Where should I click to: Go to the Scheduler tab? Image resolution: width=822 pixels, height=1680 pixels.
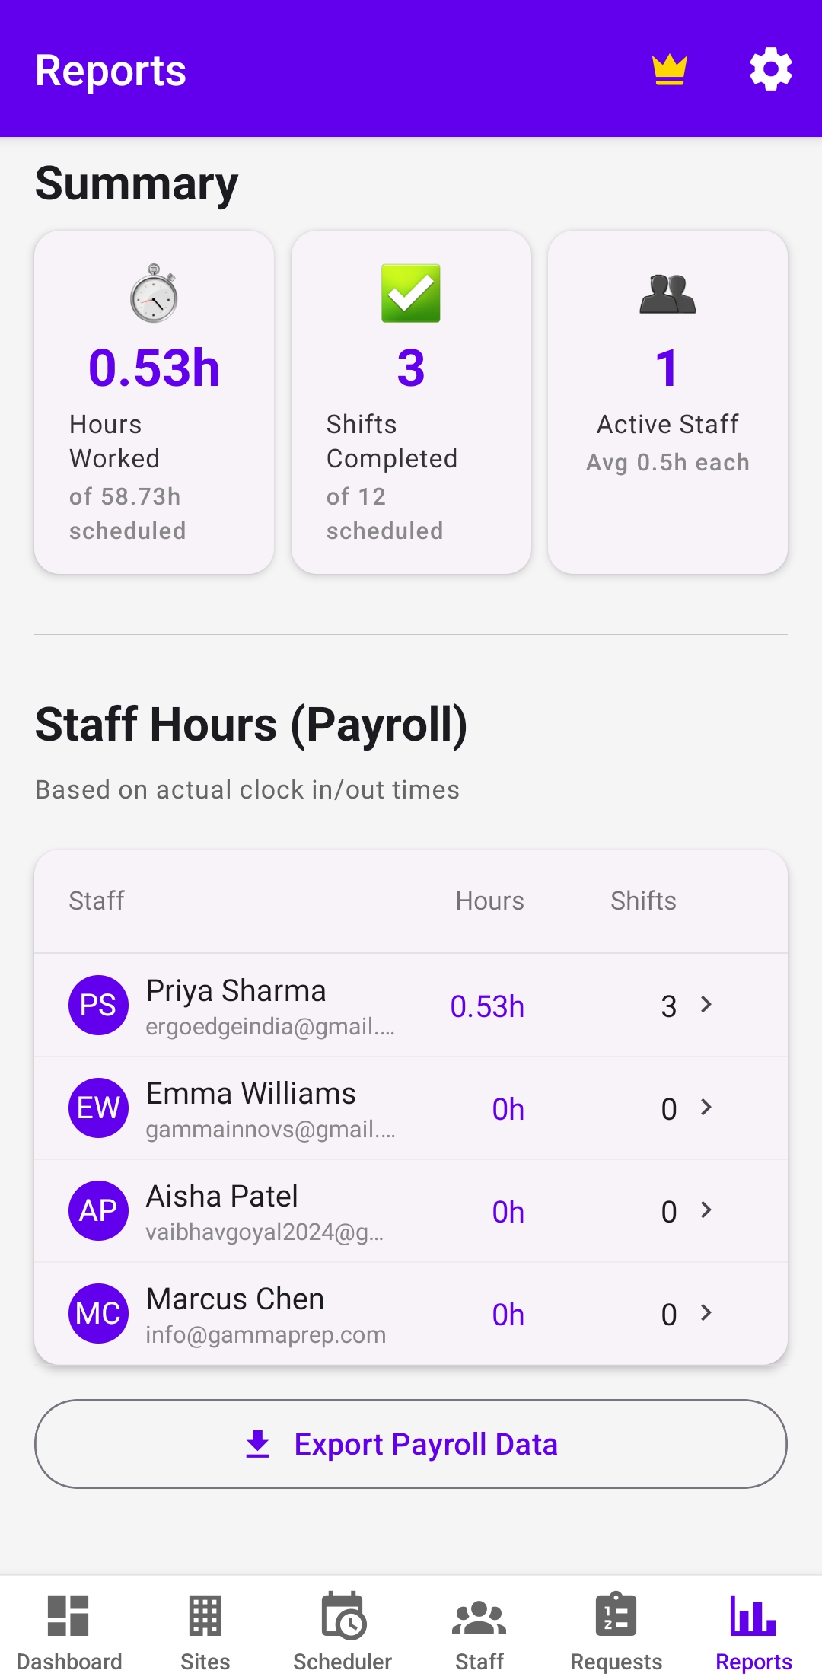click(x=342, y=1631)
